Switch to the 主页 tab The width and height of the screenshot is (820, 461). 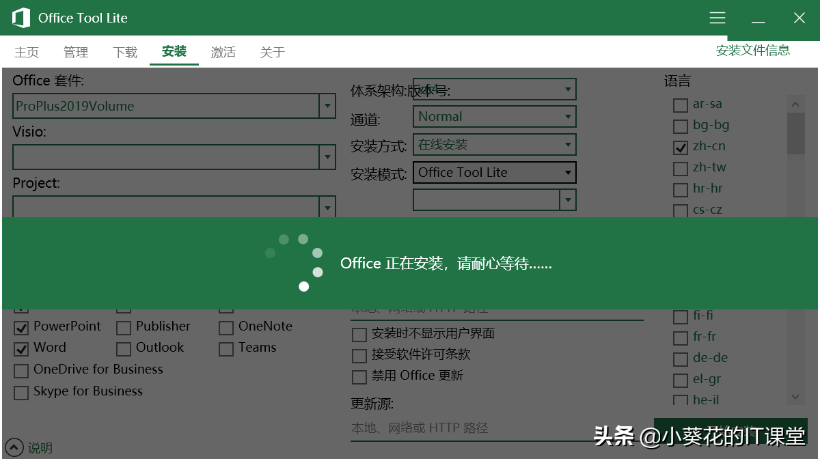click(x=27, y=52)
